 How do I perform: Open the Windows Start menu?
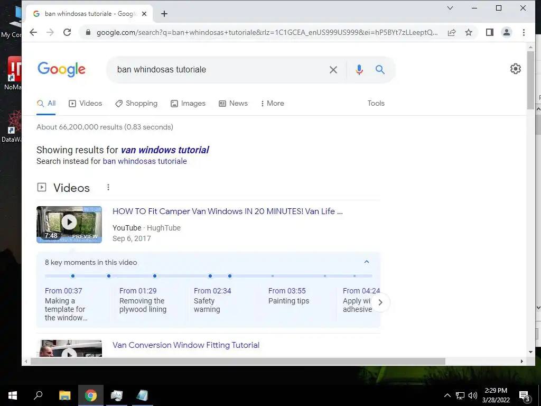point(13,395)
